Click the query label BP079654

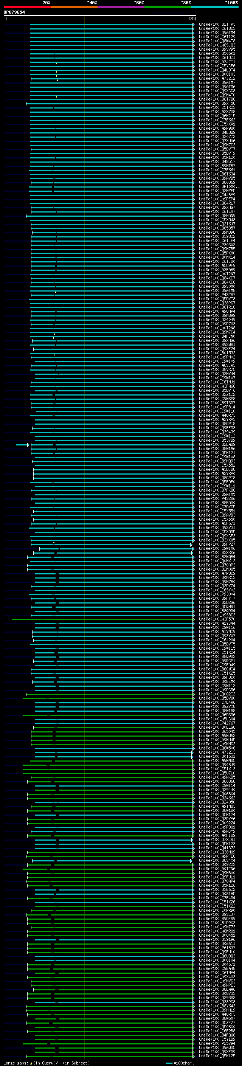[14, 12]
